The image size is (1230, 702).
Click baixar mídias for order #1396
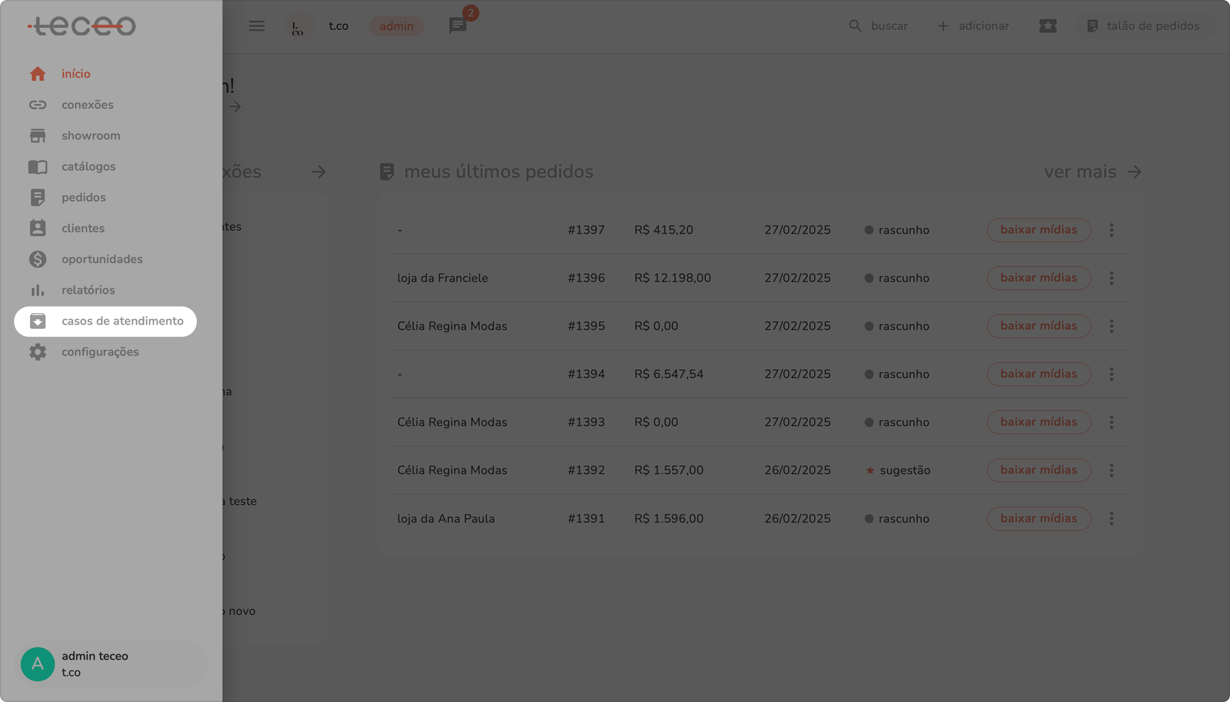1038,278
